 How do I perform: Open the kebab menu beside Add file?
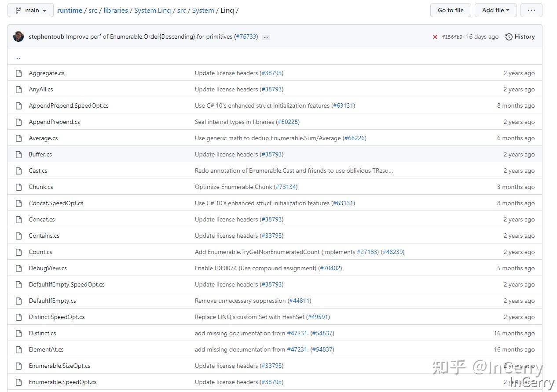(x=531, y=10)
